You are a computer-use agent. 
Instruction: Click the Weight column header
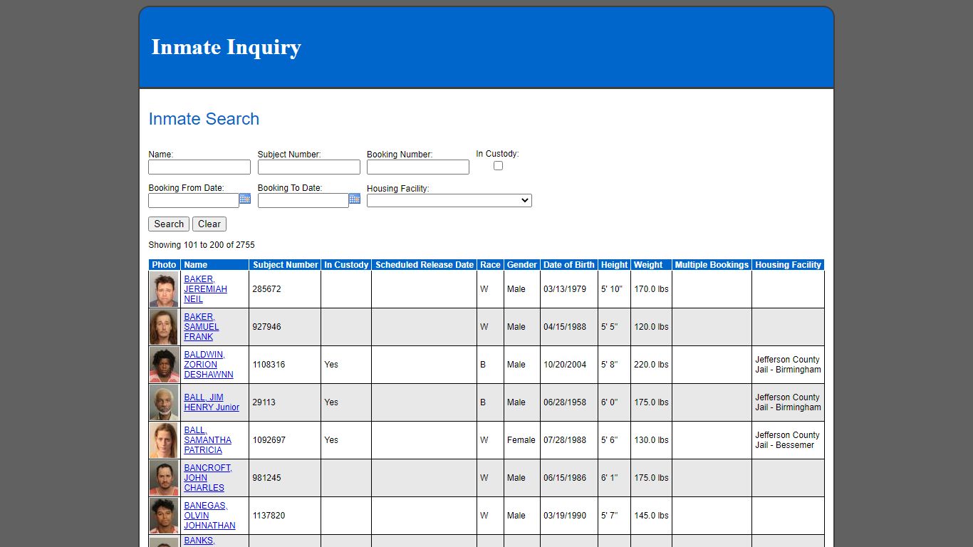651,265
